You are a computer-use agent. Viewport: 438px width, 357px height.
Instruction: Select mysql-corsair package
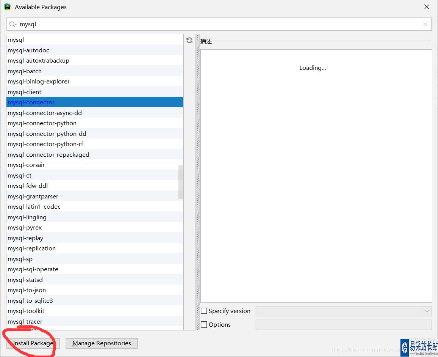pyautogui.click(x=95, y=165)
